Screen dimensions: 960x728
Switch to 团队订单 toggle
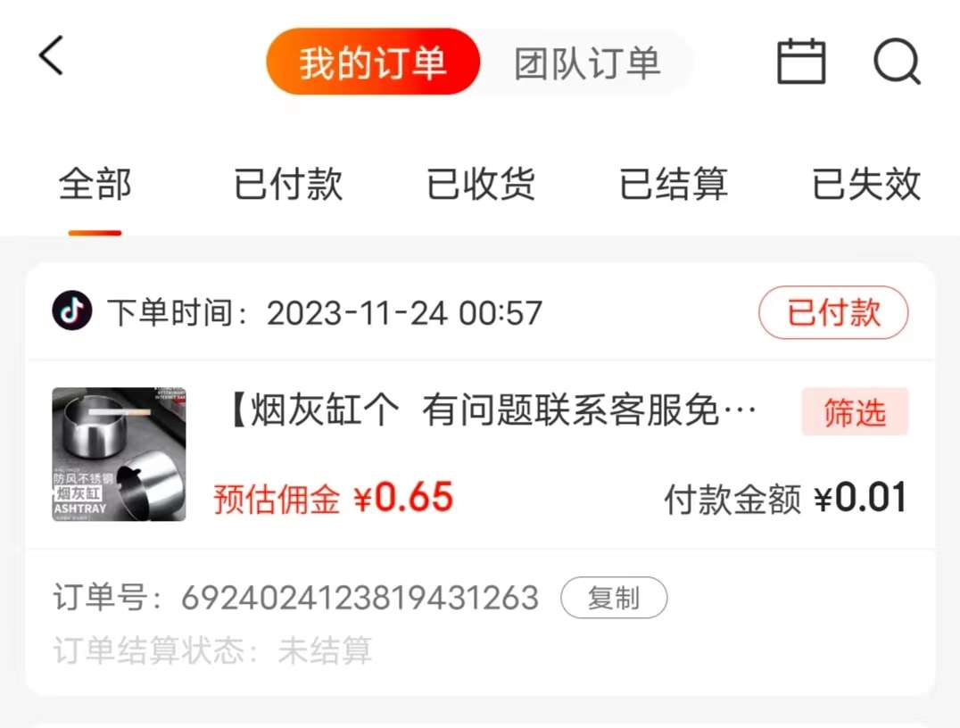(587, 62)
